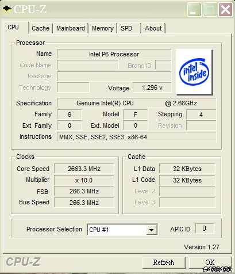Screen dimensions: 235x274
Task: Switch to the Cache tab
Action: (x=41, y=28)
